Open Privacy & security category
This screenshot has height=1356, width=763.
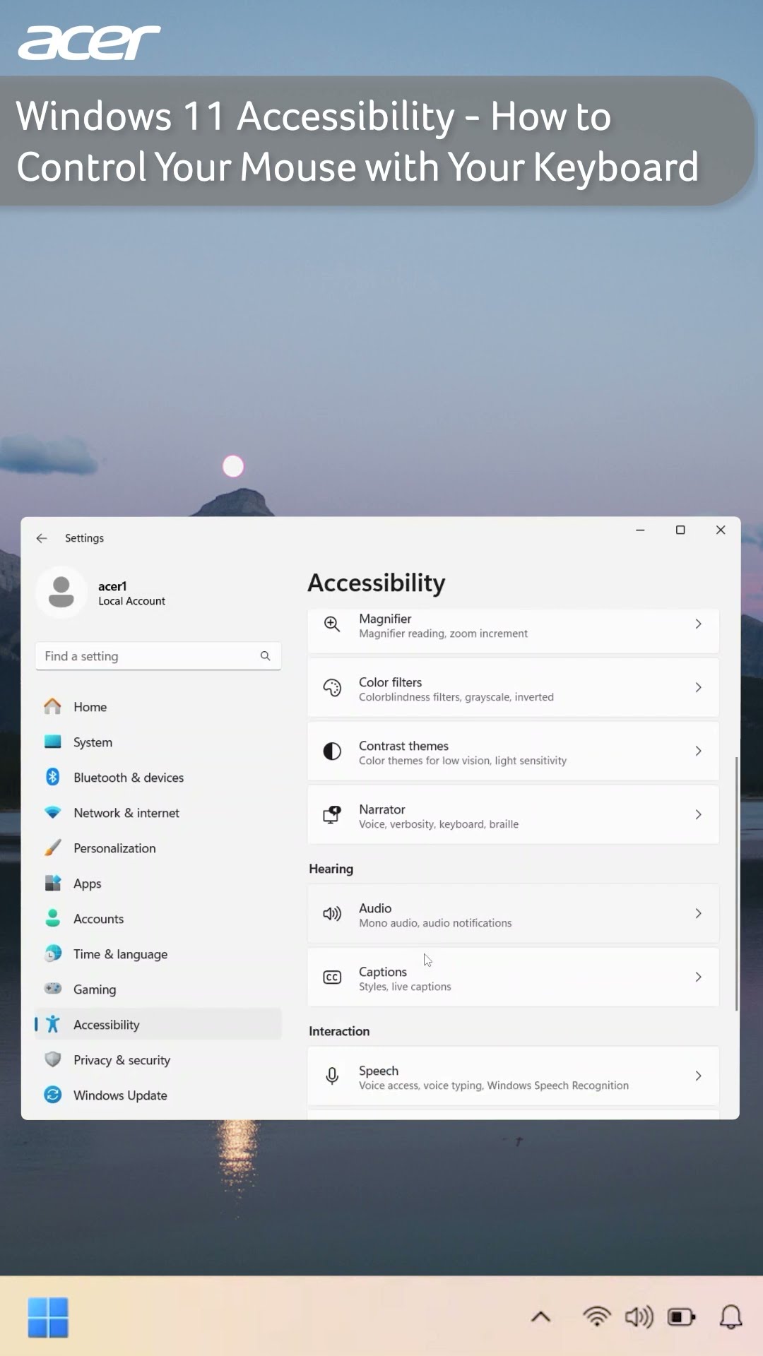click(x=158, y=1059)
